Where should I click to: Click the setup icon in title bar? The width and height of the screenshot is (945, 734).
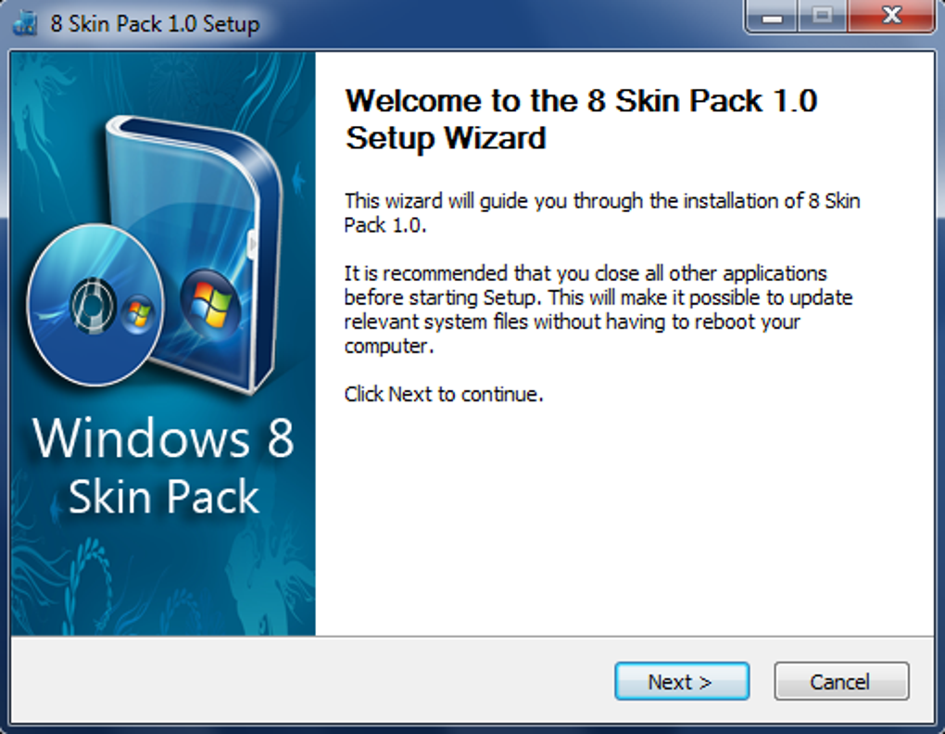[x=26, y=23]
